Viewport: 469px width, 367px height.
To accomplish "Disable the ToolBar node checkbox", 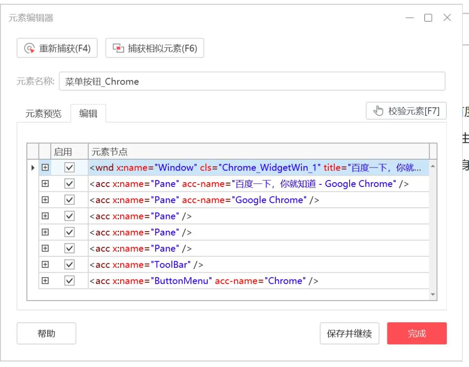I will pyautogui.click(x=69, y=265).
